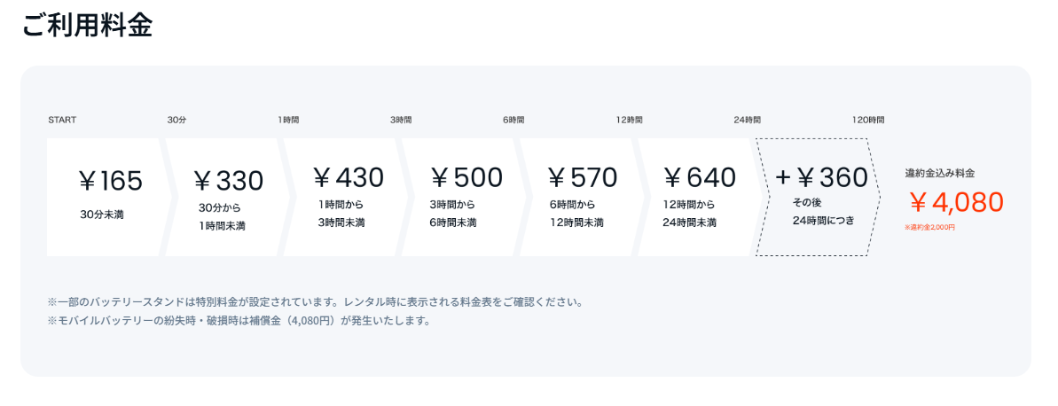
Task: Click the red ￥4,080 total price
Action: pyautogui.click(x=954, y=201)
